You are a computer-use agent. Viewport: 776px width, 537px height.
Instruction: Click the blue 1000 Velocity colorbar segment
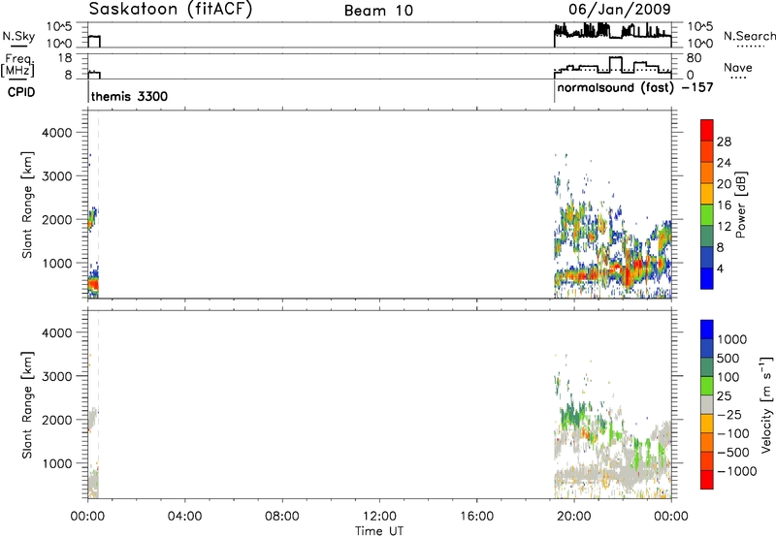pos(707,330)
